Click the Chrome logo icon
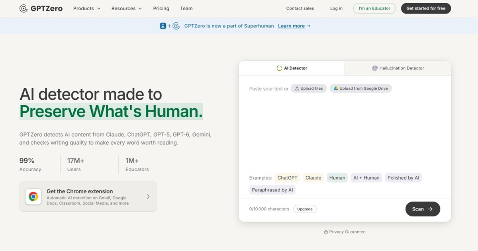Viewport: 478px width, 251px height. click(33, 197)
